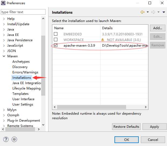The height and width of the screenshot is (146, 167).
Task: Expand the Help tree node
Action: pyautogui.click(x=4, y=19)
